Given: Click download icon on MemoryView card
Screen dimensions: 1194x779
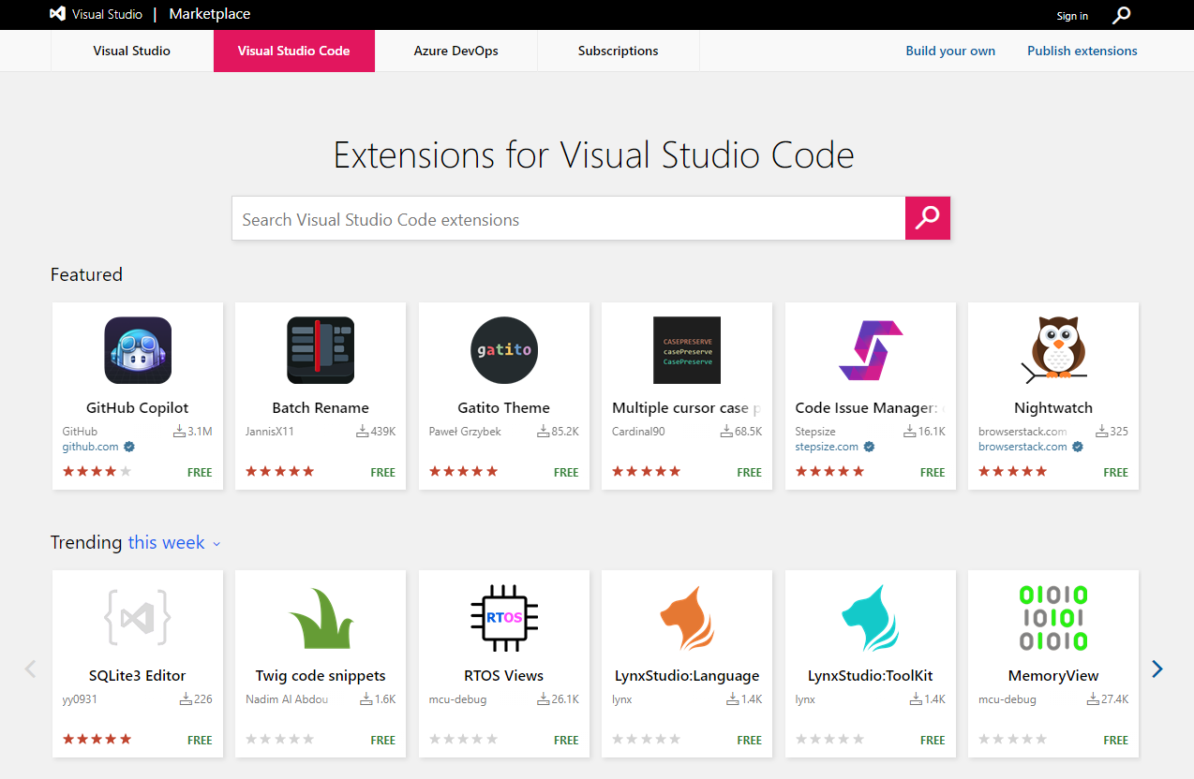Looking at the screenshot, I should (x=1093, y=699).
